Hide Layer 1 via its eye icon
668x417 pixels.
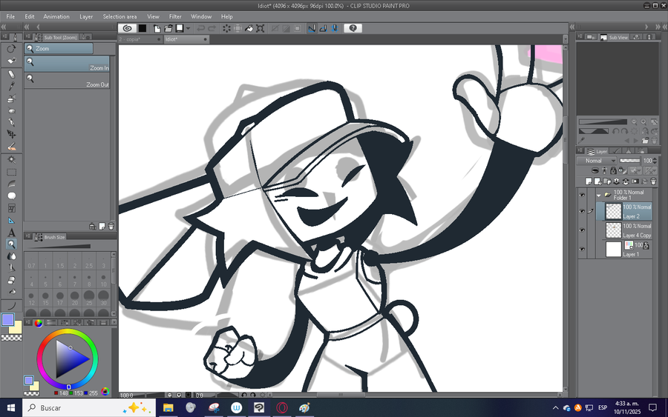click(x=582, y=249)
